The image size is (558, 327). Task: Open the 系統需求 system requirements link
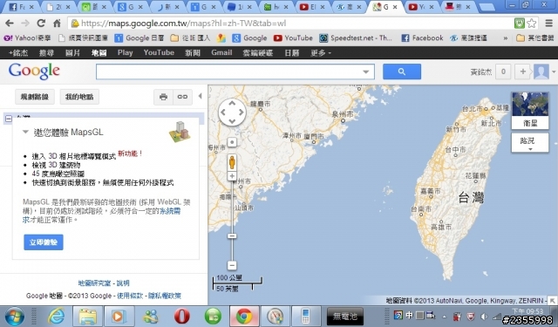[170, 211]
